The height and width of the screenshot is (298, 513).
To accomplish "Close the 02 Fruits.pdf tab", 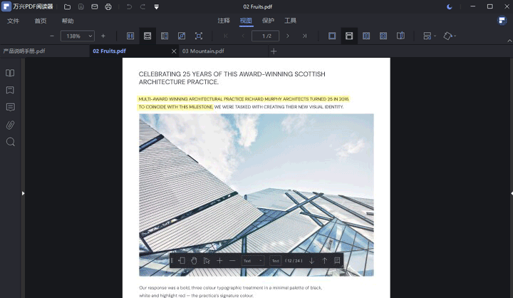I will coord(174,51).
